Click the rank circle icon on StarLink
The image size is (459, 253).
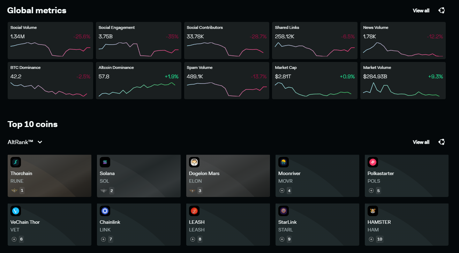tap(282, 239)
